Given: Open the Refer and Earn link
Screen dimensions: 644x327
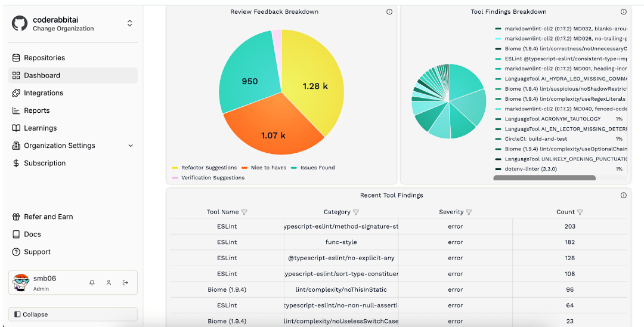Looking at the screenshot, I should point(48,217).
